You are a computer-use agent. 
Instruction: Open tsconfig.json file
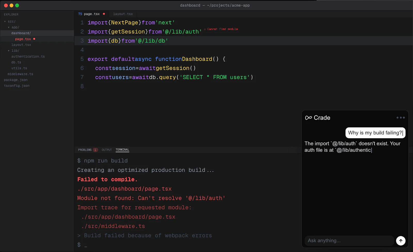[x=17, y=86]
